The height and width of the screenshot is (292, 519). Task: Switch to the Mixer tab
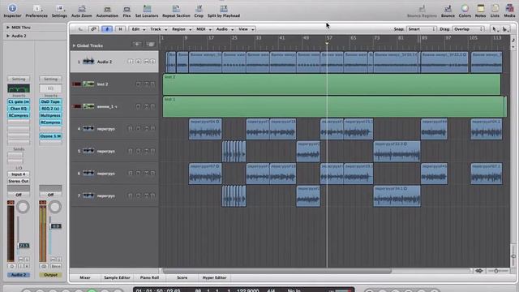click(85, 277)
